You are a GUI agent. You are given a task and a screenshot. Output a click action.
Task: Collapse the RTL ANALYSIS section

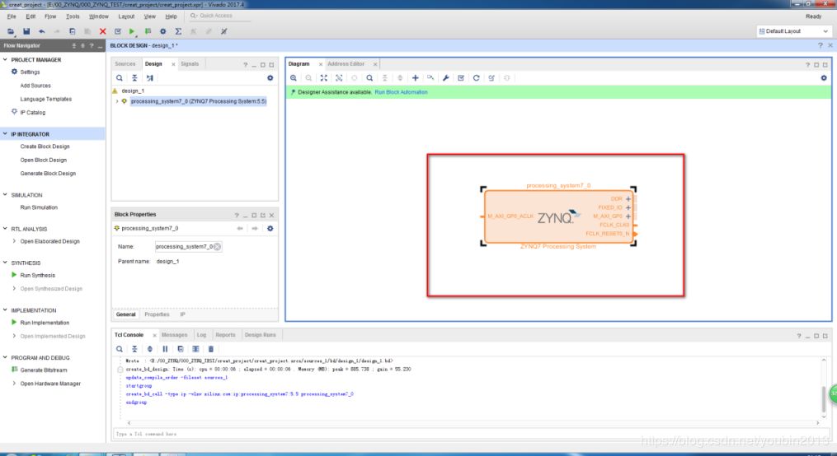[x=5, y=229]
